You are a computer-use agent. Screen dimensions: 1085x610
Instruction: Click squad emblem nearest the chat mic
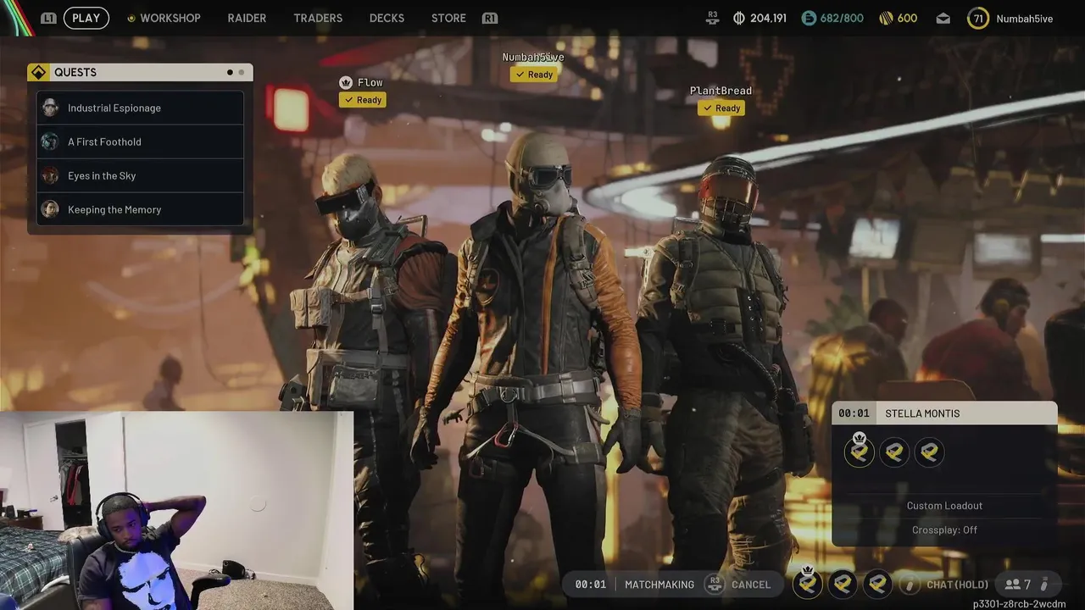(877, 584)
